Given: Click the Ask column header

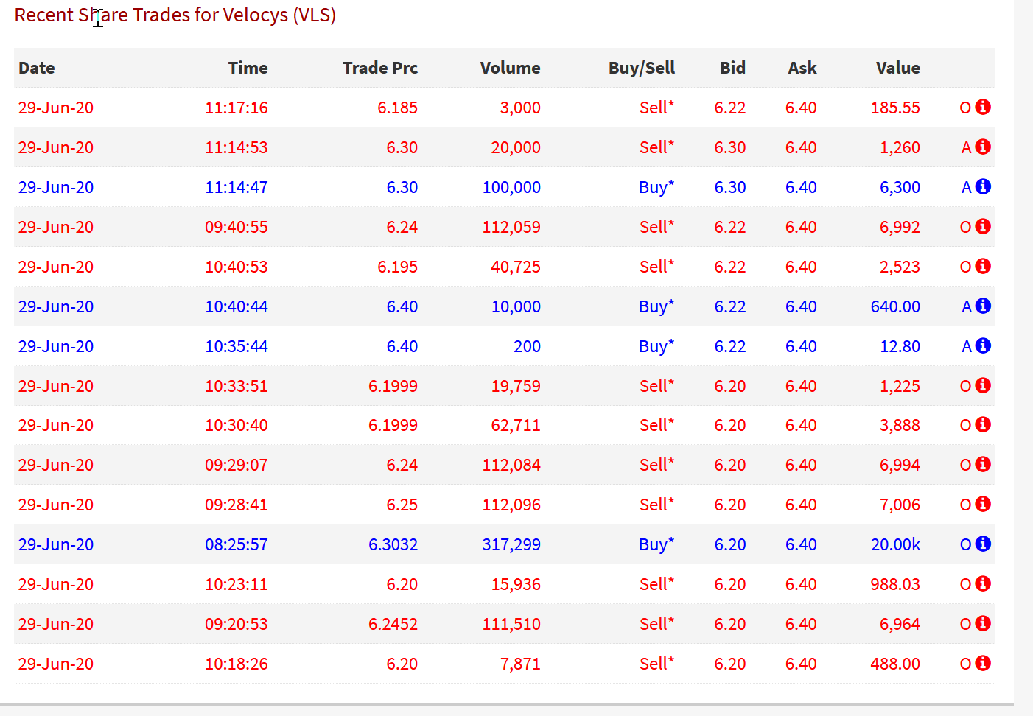Looking at the screenshot, I should [802, 68].
